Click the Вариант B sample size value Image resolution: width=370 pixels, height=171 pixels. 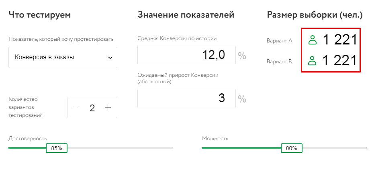point(339,61)
